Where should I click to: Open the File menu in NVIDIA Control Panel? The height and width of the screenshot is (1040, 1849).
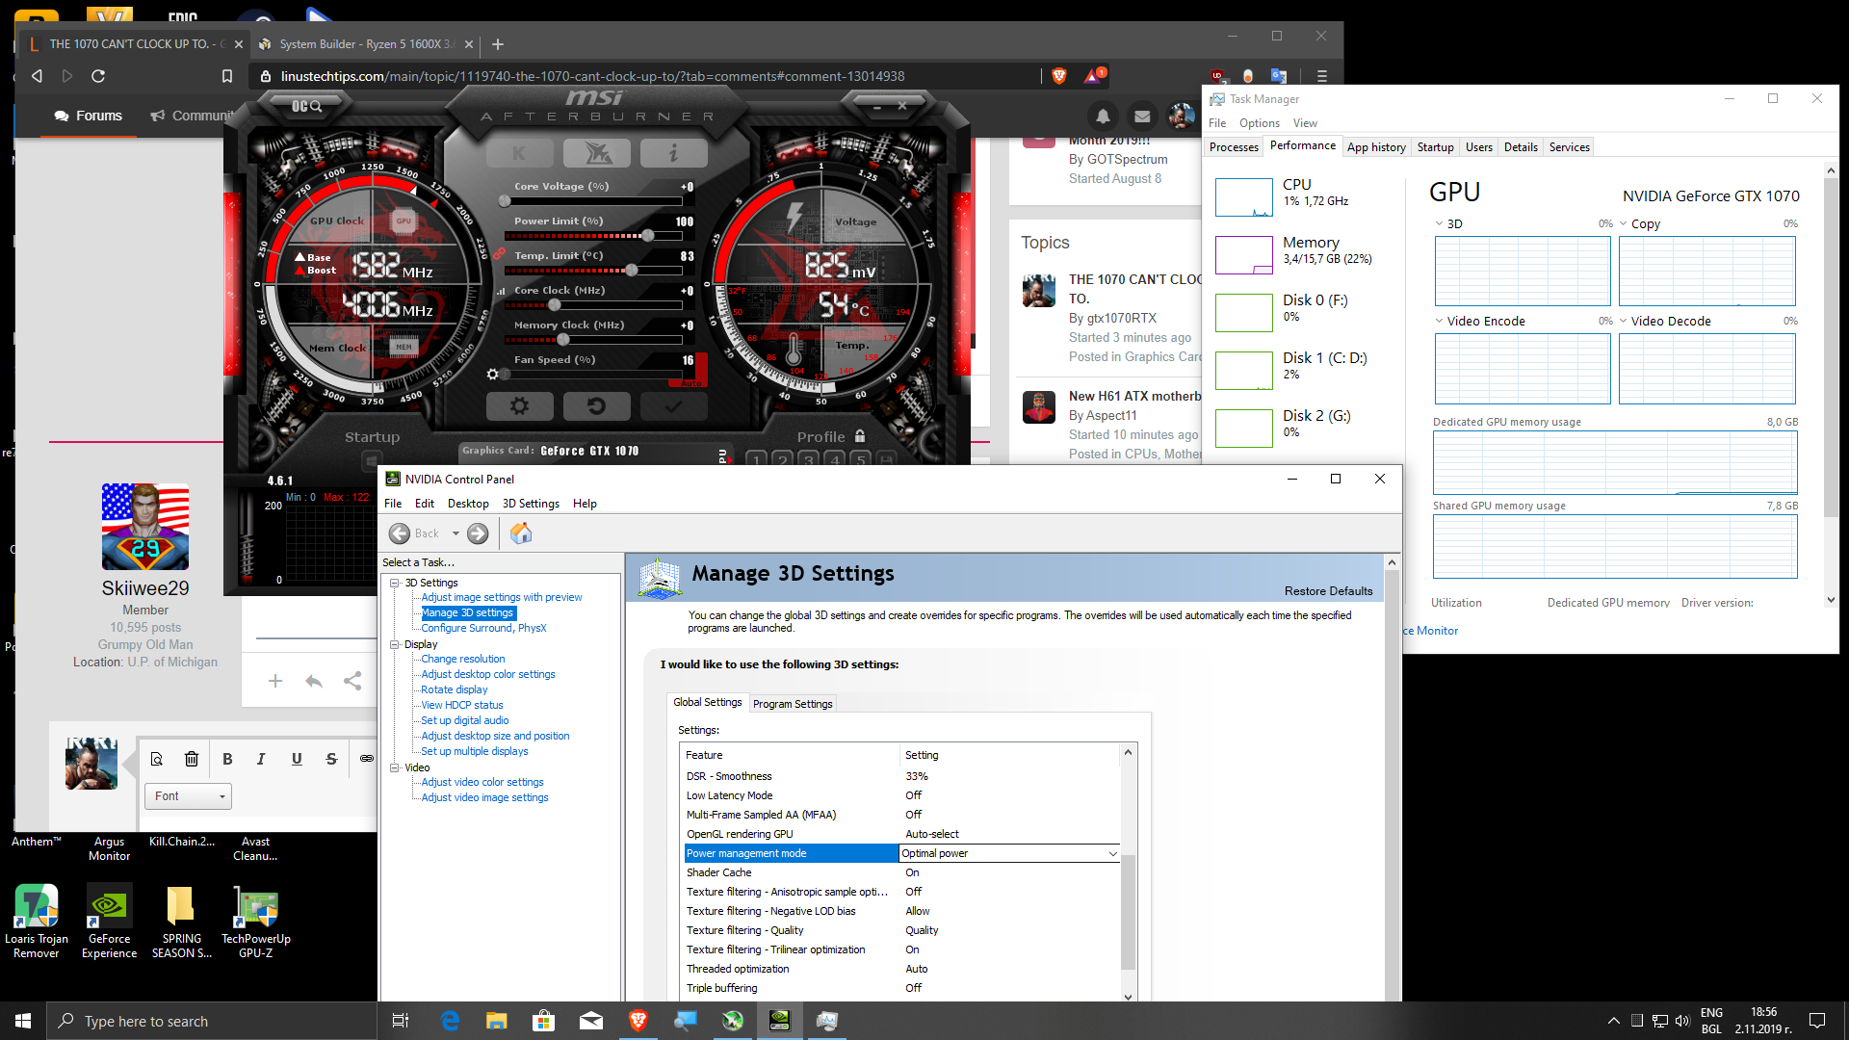pos(393,504)
